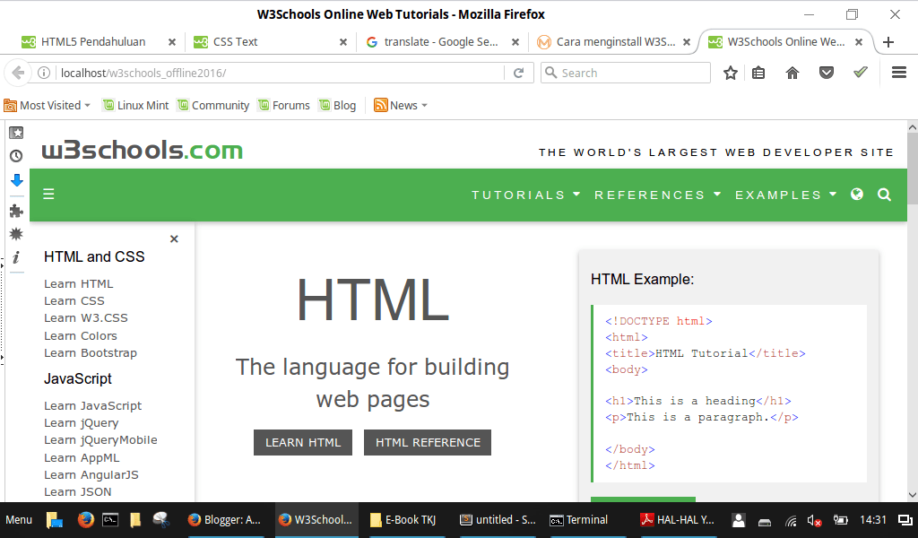Click the muted volume icon in tray
This screenshot has width=918, height=538.
pos(814,520)
